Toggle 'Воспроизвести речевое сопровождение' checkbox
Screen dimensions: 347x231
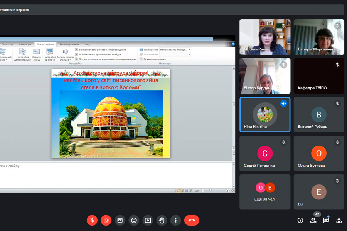[76, 50]
